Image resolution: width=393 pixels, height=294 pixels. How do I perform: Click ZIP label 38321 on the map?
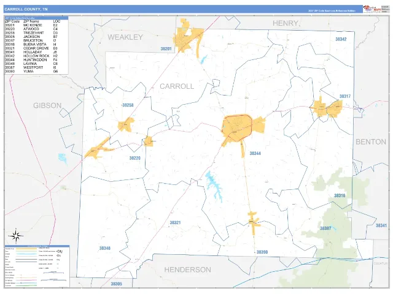coord(175,222)
